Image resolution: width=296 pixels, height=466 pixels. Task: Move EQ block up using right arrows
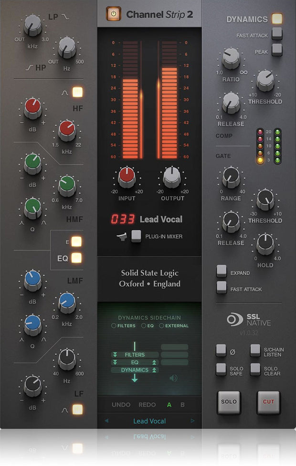coord(154,362)
